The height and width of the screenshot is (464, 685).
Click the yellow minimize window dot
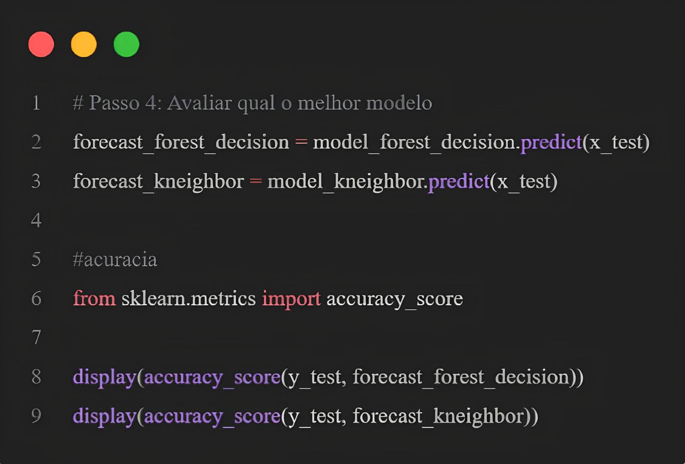tap(84, 44)
